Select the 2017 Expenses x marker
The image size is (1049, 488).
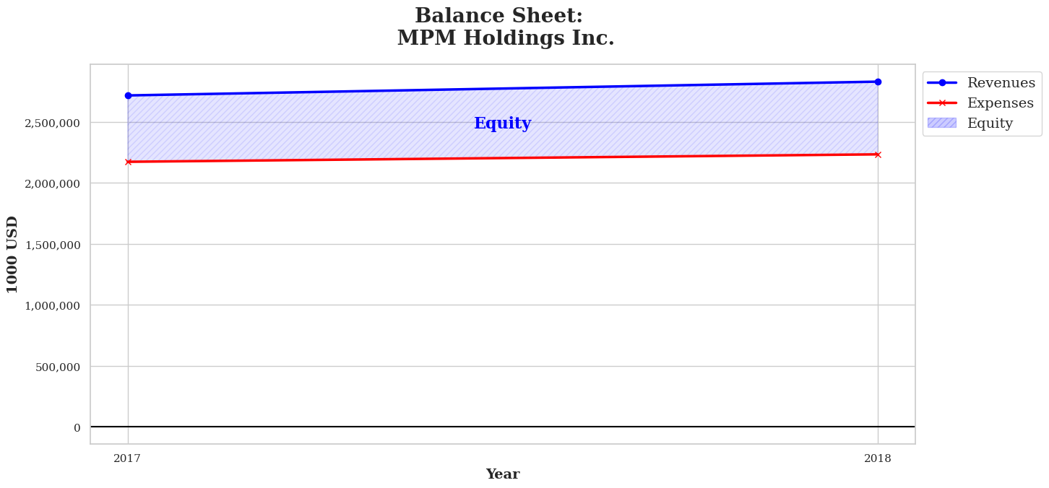128,162
